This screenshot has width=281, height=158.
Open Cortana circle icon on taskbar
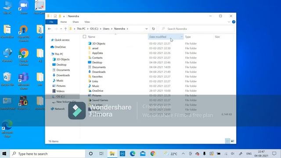[x=91, y=154]
